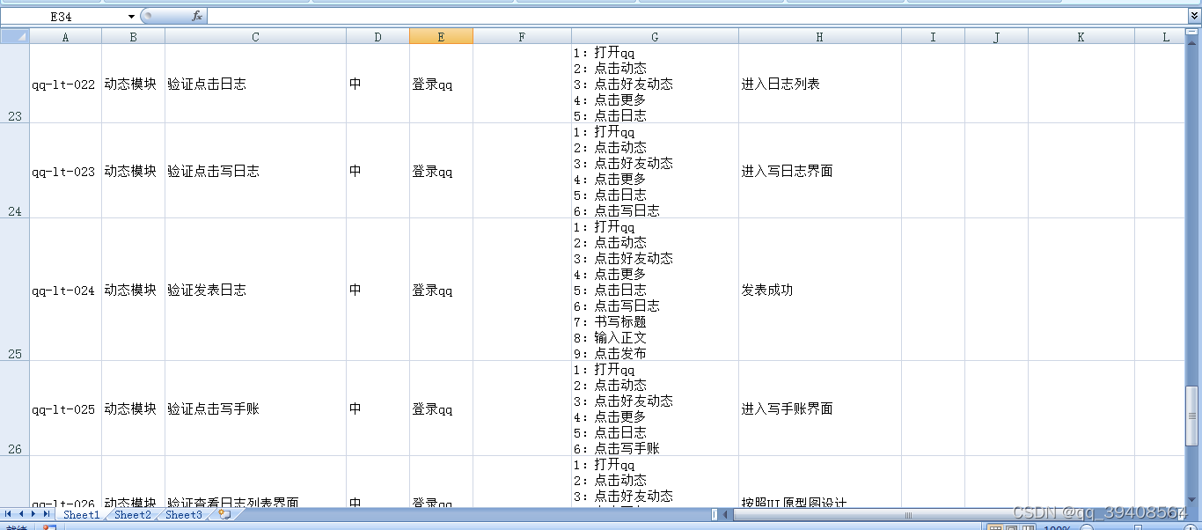Select the 发表成功 expected result cell

[820, 290]
